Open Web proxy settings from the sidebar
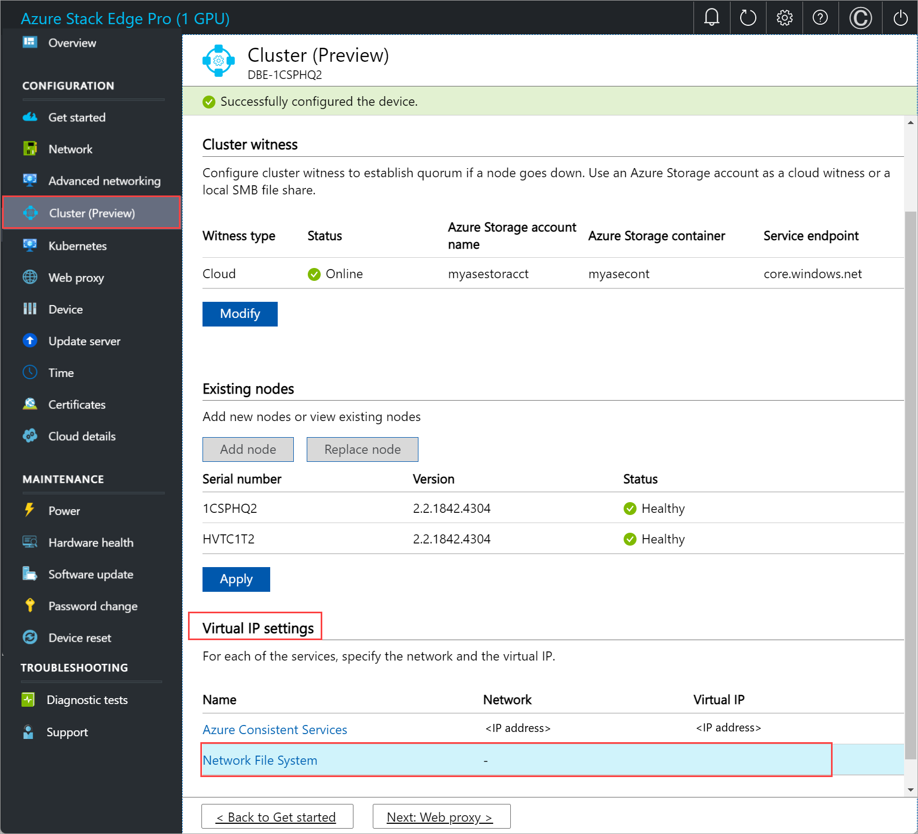The image size is (918, 834). (x=76, y=278)
